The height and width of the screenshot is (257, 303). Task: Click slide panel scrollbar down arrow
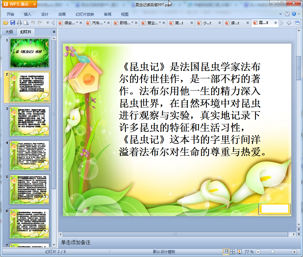tap(54, 245)
